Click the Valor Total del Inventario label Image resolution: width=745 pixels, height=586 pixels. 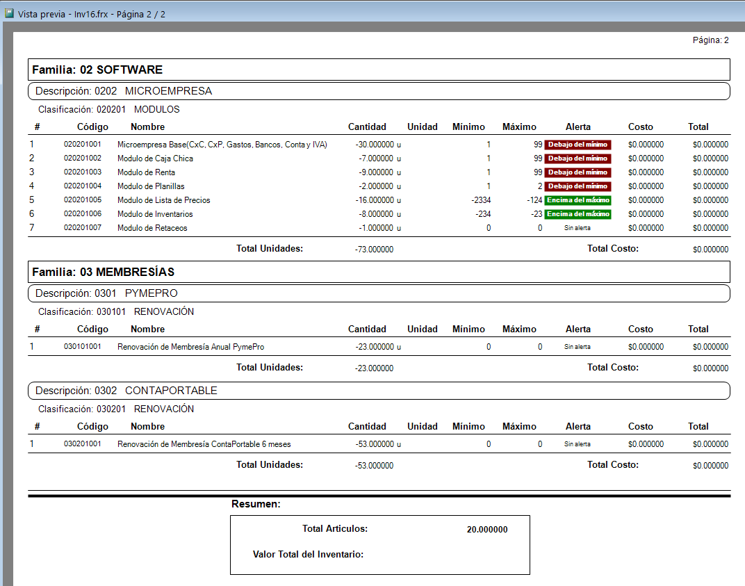point(308,554)
